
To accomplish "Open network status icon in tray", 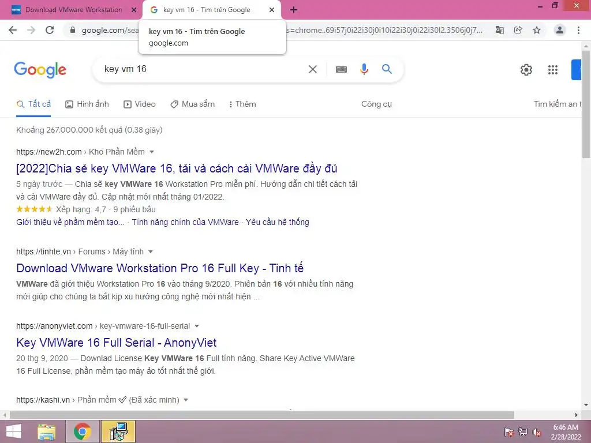I will (x=523, y=432).
